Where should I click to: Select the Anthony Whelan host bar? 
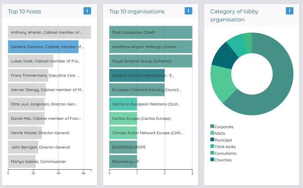[x=50, y=32]
